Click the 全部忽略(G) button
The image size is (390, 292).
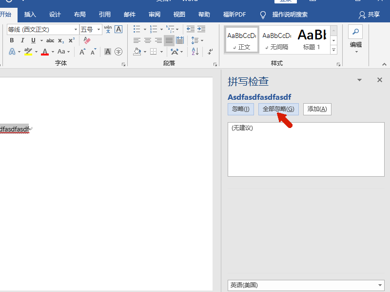[x=278, y=109]
